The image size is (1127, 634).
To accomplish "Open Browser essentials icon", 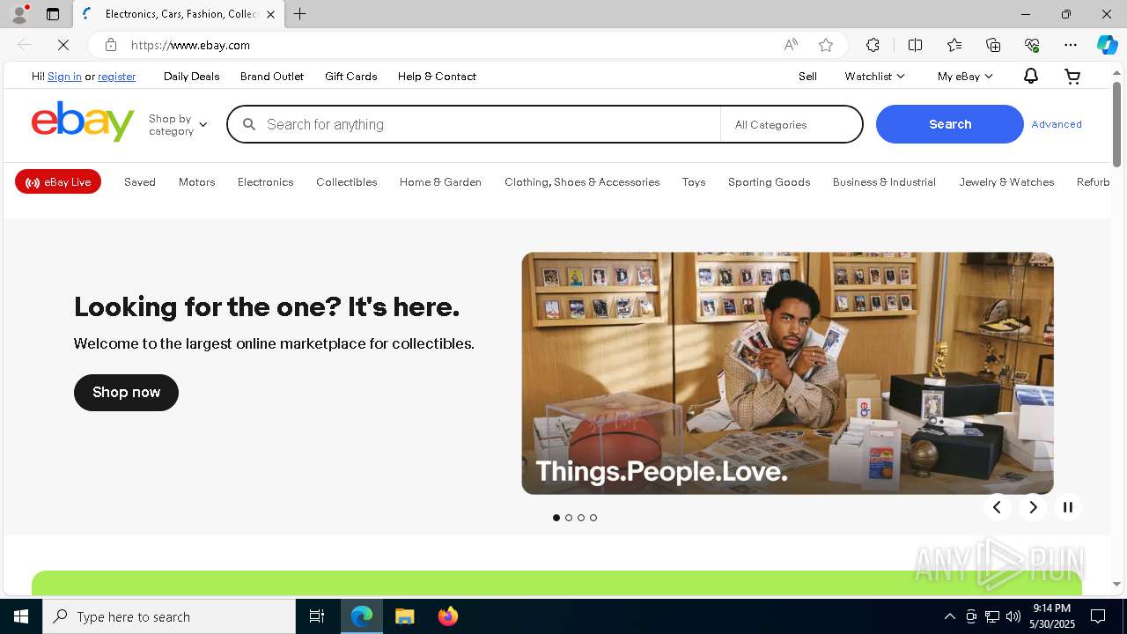I will tap(1032, 45).
